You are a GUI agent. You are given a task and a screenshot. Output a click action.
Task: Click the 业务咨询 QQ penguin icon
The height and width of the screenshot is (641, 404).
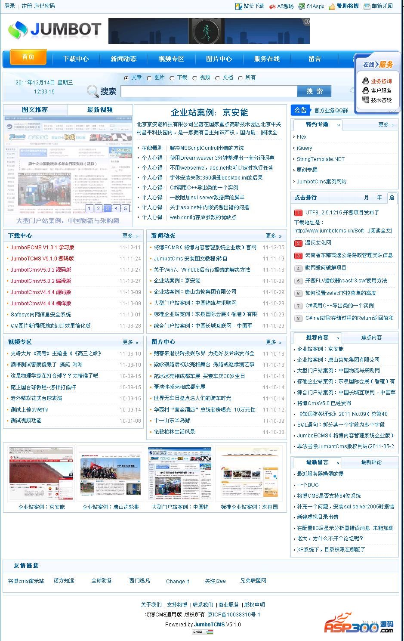point(365,81)
